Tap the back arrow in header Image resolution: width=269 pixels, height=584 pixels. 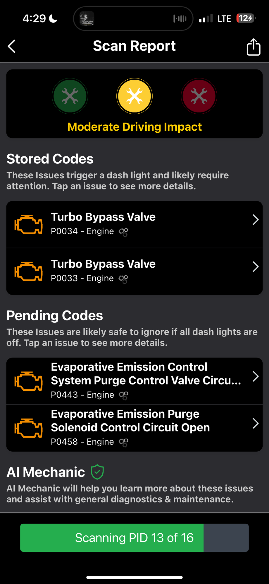(x=12, y=46)
